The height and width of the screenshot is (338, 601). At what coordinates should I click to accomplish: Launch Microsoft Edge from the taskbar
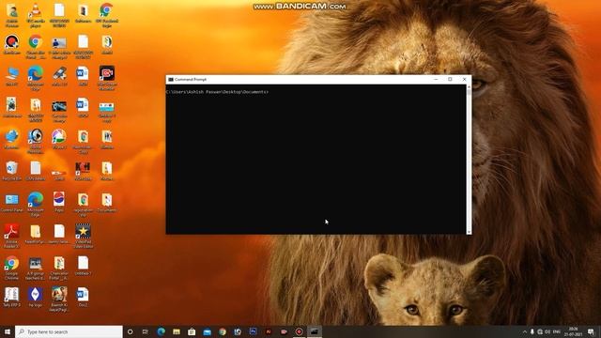pos(161,331)
